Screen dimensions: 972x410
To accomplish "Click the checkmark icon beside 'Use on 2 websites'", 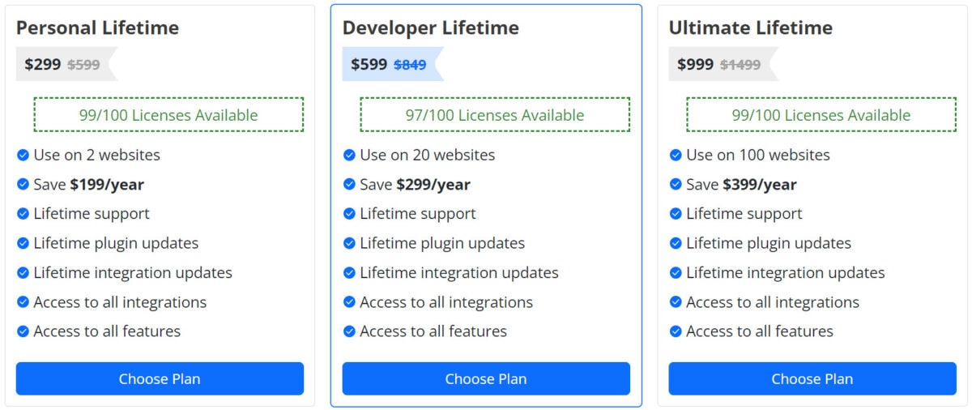I will point(23,155).
